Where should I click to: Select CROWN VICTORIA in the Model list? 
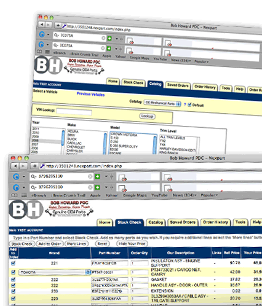coord(124,135)
